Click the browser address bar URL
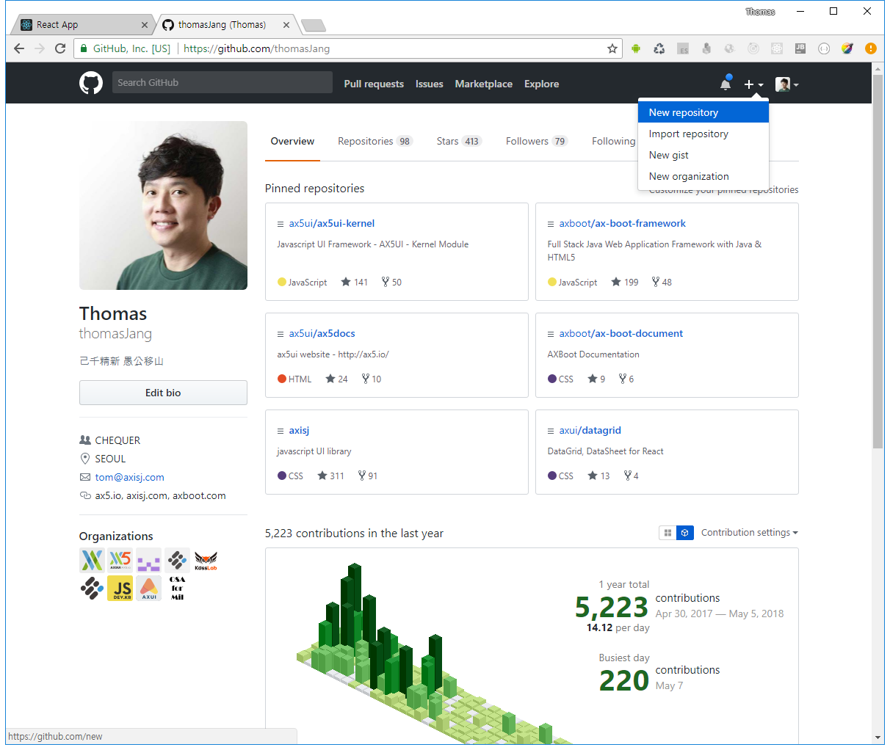Image resolution: width=890 pixels, height=750 pixels. pyautogui.click(x=256, y=48)
